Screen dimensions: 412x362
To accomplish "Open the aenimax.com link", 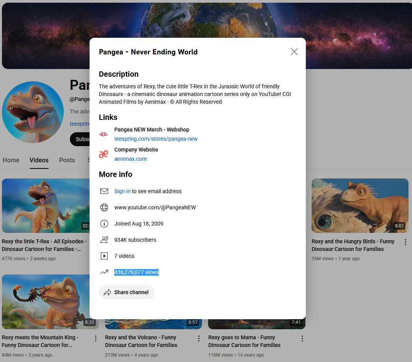I will pyautogui.click(x=131, y=159).
